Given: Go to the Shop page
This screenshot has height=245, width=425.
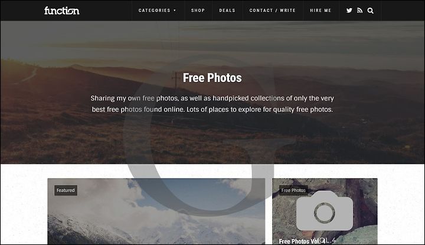Looking at the screenshot, I should coord(198,11).
